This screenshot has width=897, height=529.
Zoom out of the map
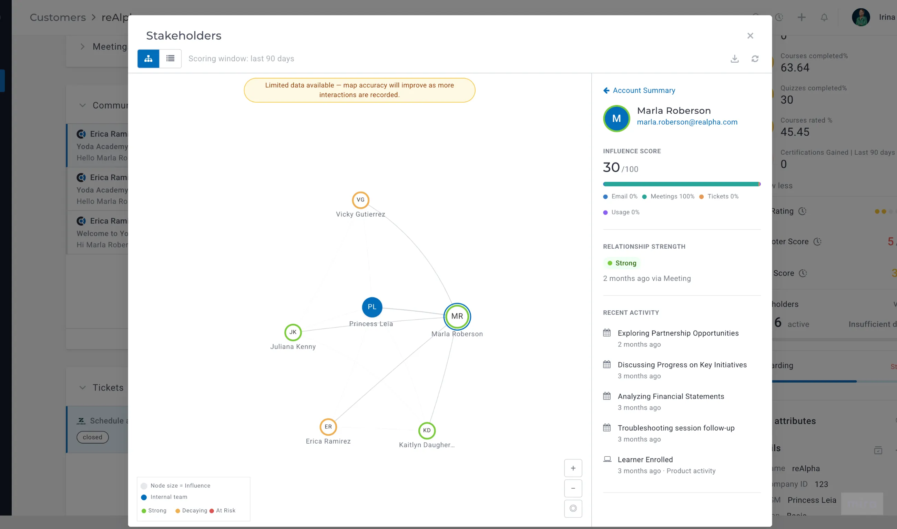pyautogui.click(x=573, y=488)
